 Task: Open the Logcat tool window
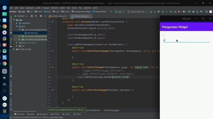42,114
